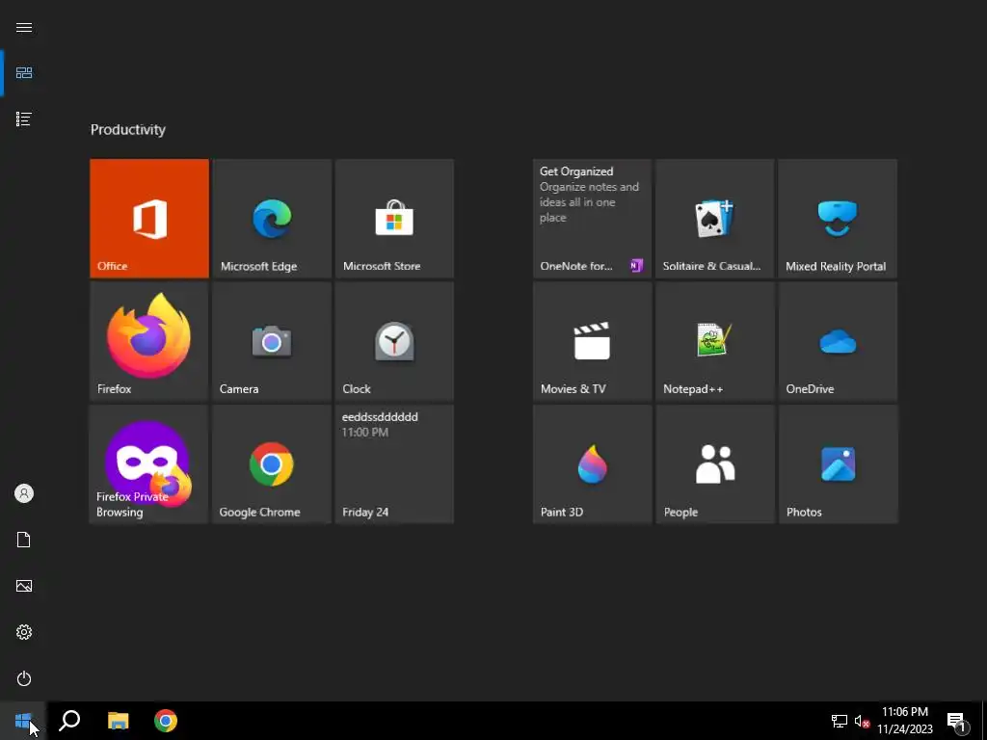This screenshot has height=740, width=987.
Task: Open the Action Center notifications icon
Action: point(957,721)
